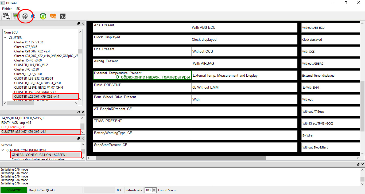Select CLUSTER_L38VE_GEN2_V1.07_CHN
The width and height of the screenshot is (365, 194).
pyautogui.click(x=38, y=87)
